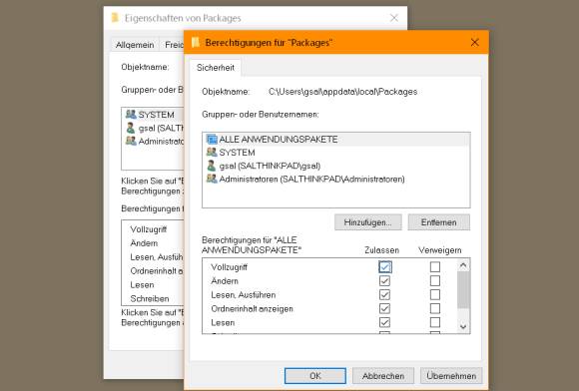This screenshot has width=579, height=391.
Task: Uncheck Zulassen for Ordnerinhalt anzeigen
Action: click(x=384, y=308)
